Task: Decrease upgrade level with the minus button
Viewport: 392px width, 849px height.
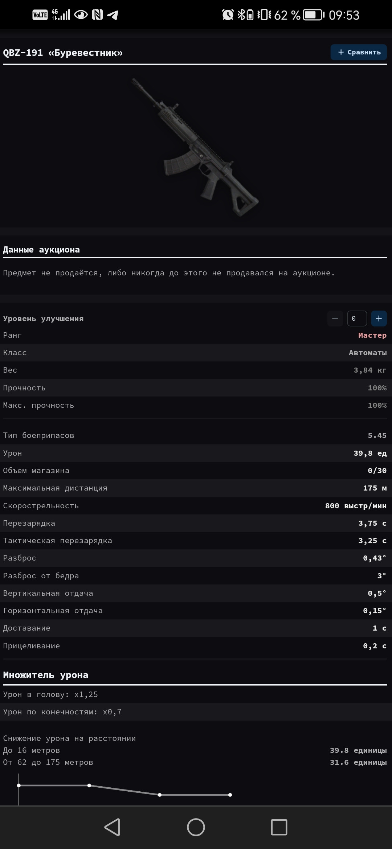Action: pos(335,319)
